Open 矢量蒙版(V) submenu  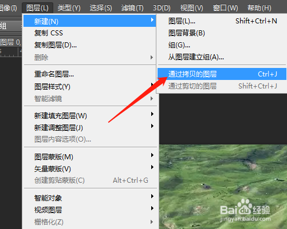[x=90, y=168]
